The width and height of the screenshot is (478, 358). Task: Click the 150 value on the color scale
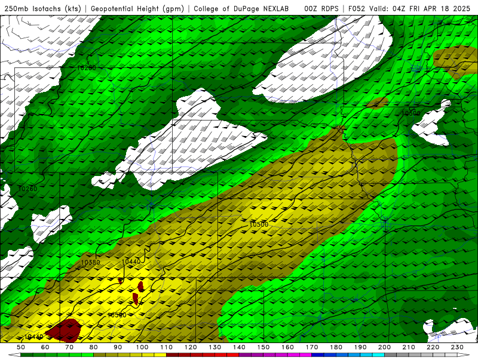point(263,347)
